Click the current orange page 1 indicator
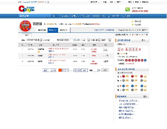 (60, 70)
